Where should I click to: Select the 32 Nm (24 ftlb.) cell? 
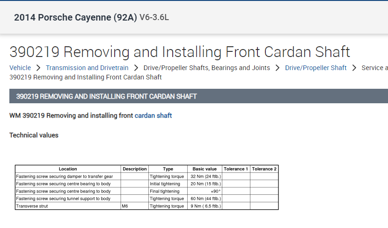(205, 177)
